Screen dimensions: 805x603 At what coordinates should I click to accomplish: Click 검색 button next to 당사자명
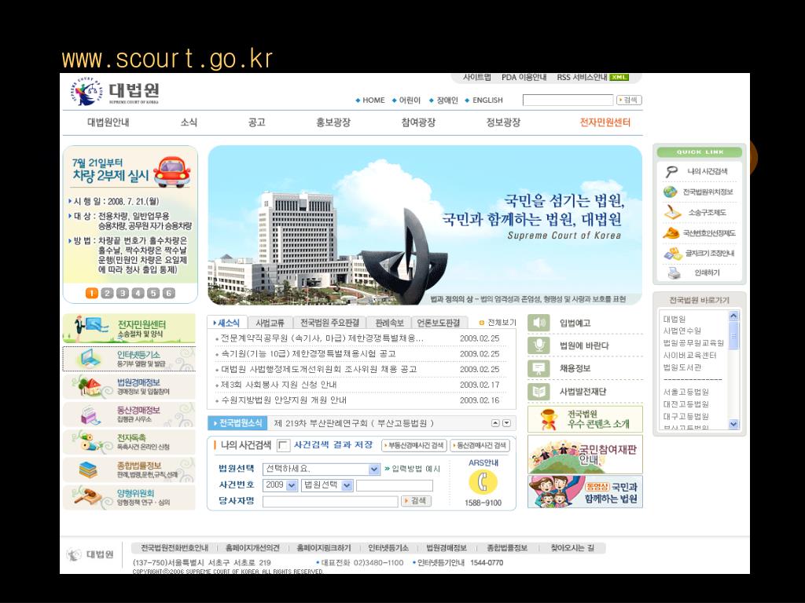416,500
